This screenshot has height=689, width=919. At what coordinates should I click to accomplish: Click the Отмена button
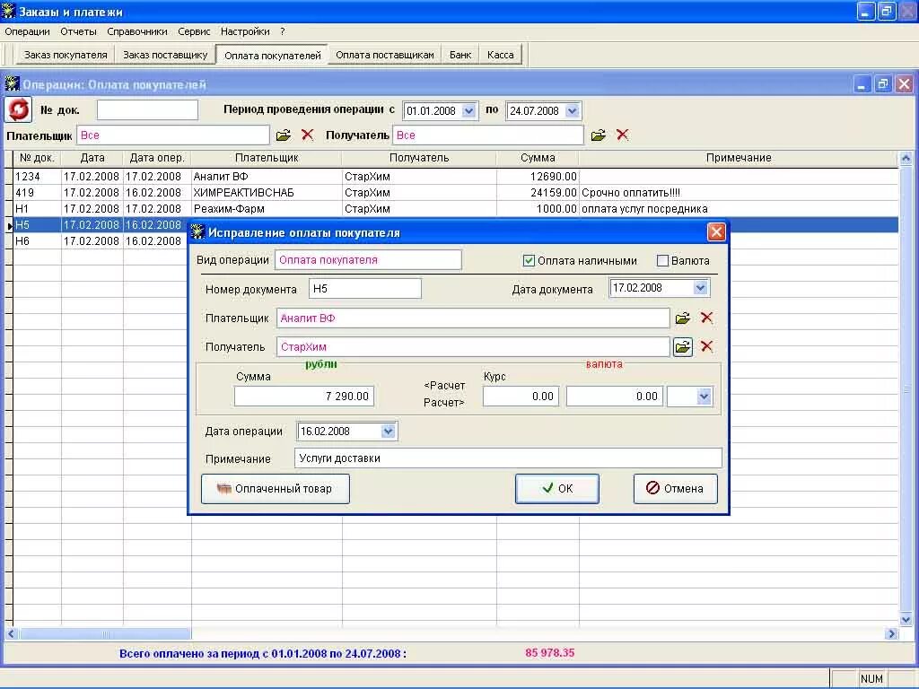pyautogui.click(x=675, y=489)
